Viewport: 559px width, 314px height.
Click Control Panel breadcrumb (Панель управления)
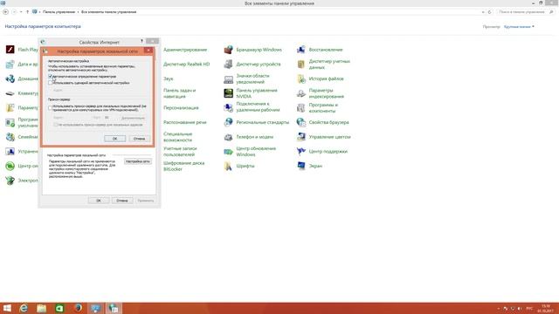[59, 12]
